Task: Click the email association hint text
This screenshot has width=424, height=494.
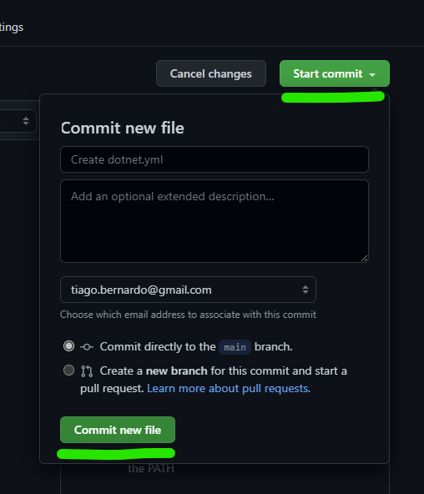Action: 188,315
